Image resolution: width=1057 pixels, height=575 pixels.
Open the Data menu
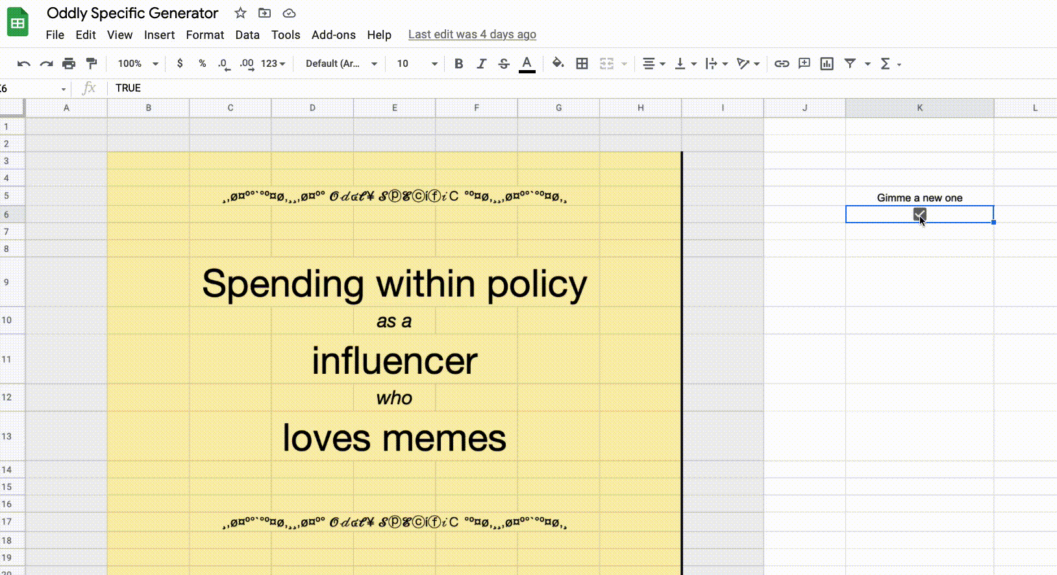pyautogui.click(x=247, y=35)
